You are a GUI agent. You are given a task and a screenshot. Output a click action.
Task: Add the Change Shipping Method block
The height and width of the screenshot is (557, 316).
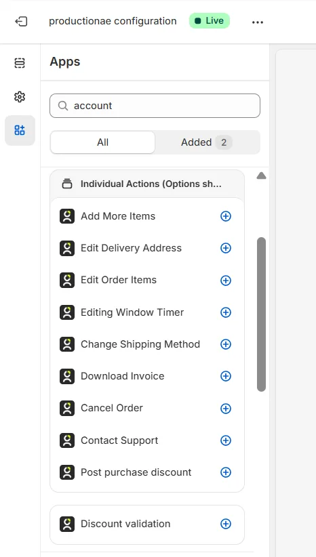point(226,344)
